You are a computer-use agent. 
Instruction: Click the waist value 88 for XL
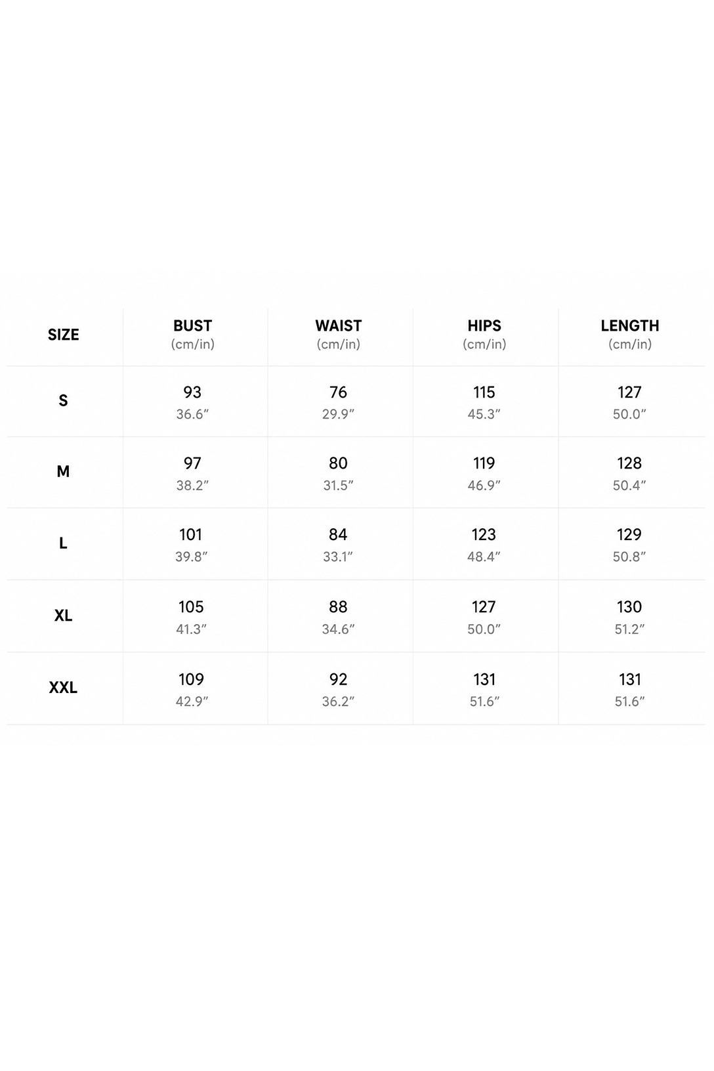(338, 607)
